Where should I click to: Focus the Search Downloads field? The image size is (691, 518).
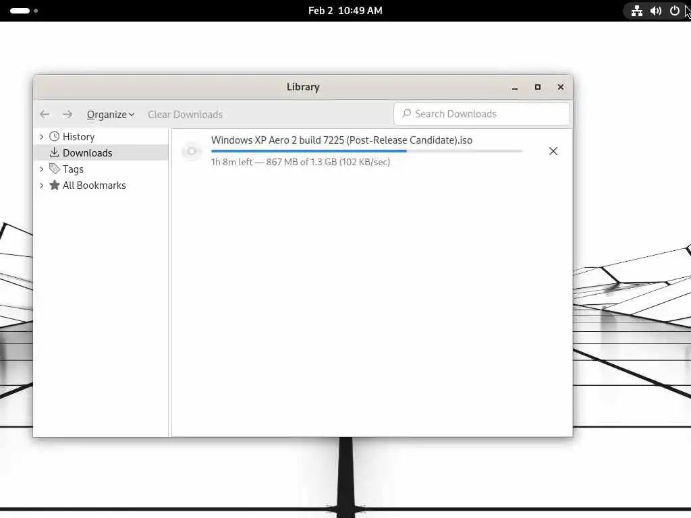pyautogui.click(x=482, y=114)
